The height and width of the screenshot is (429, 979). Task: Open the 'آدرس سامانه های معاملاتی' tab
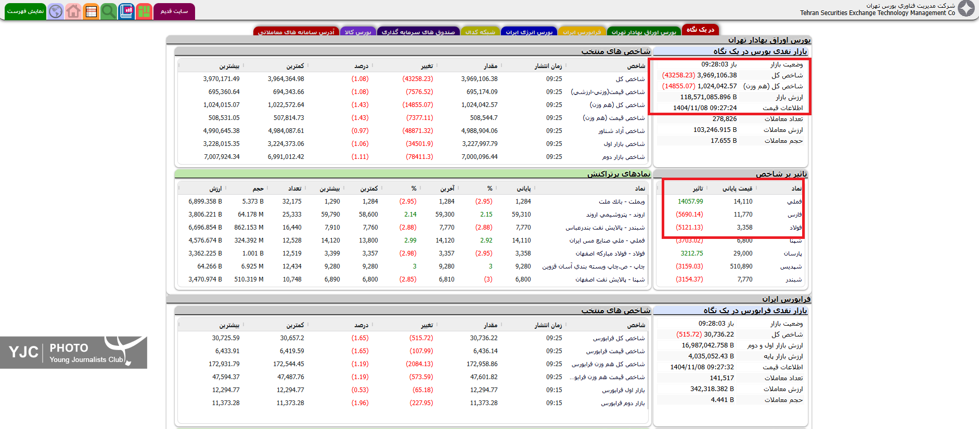pos(296,32)
